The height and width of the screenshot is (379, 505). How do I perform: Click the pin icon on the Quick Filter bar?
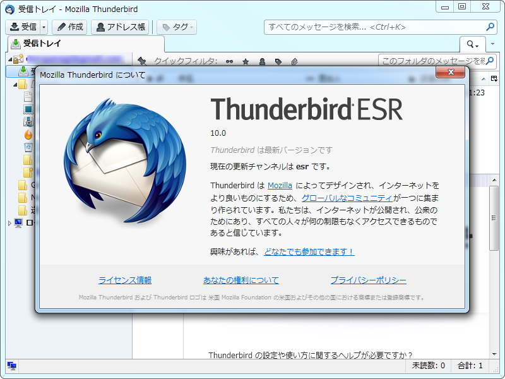click(140, 61)
